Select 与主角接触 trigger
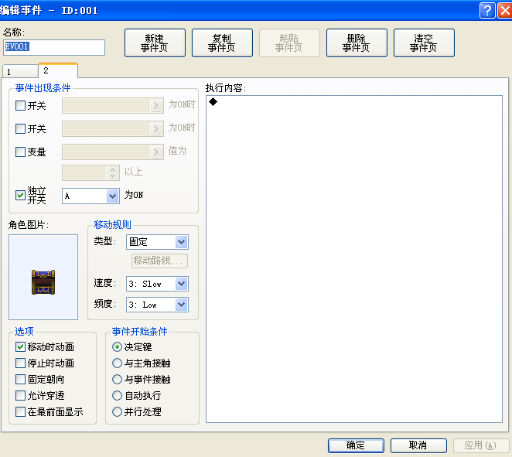The image size is (512, 457). click(x=117, y=363)
